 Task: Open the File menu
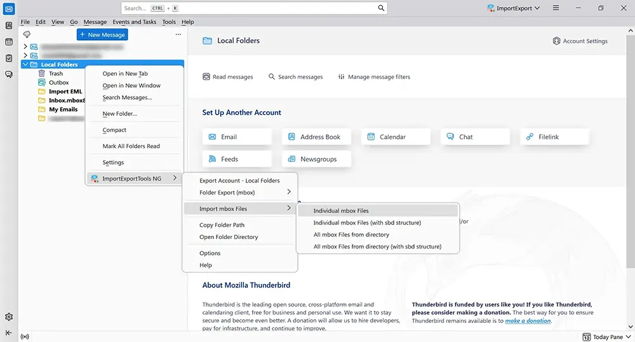(x=25, y=22)
